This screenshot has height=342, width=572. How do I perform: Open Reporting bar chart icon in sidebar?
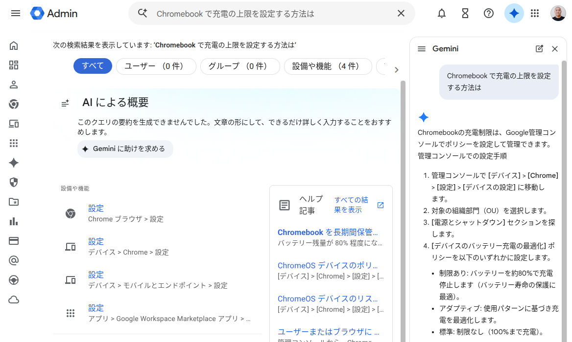14,222
